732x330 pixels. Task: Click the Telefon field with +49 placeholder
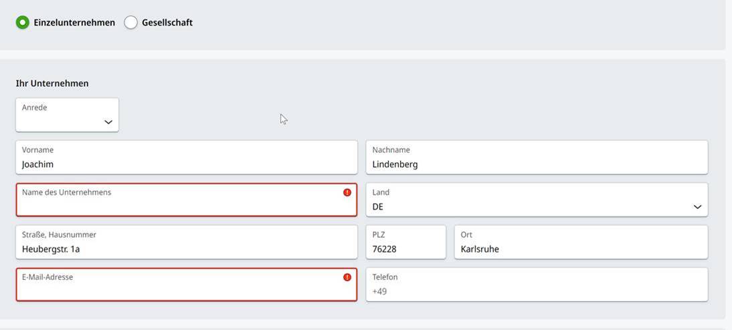click(x=537, y=285)
